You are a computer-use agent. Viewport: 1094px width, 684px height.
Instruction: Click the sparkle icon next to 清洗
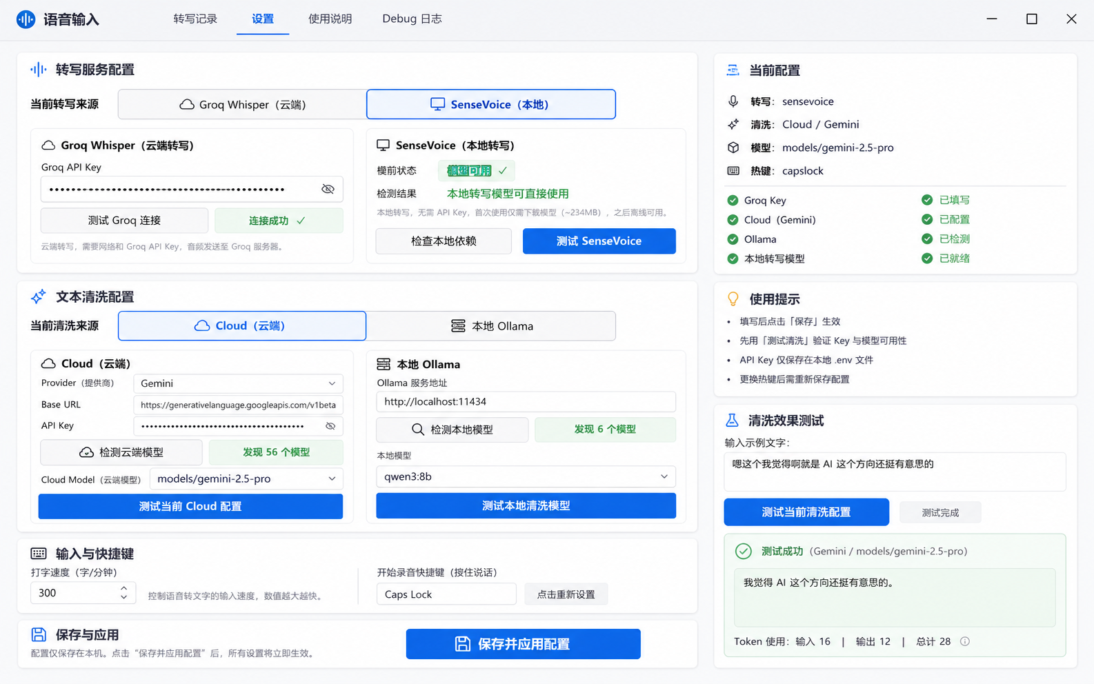[733, 124]
